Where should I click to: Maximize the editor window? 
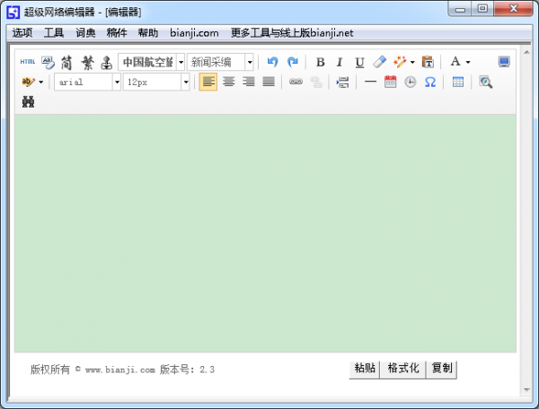click(482, 9)
